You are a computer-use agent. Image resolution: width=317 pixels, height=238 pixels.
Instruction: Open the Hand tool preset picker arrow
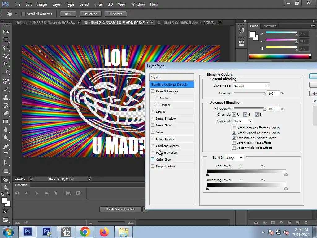point(16,14)
